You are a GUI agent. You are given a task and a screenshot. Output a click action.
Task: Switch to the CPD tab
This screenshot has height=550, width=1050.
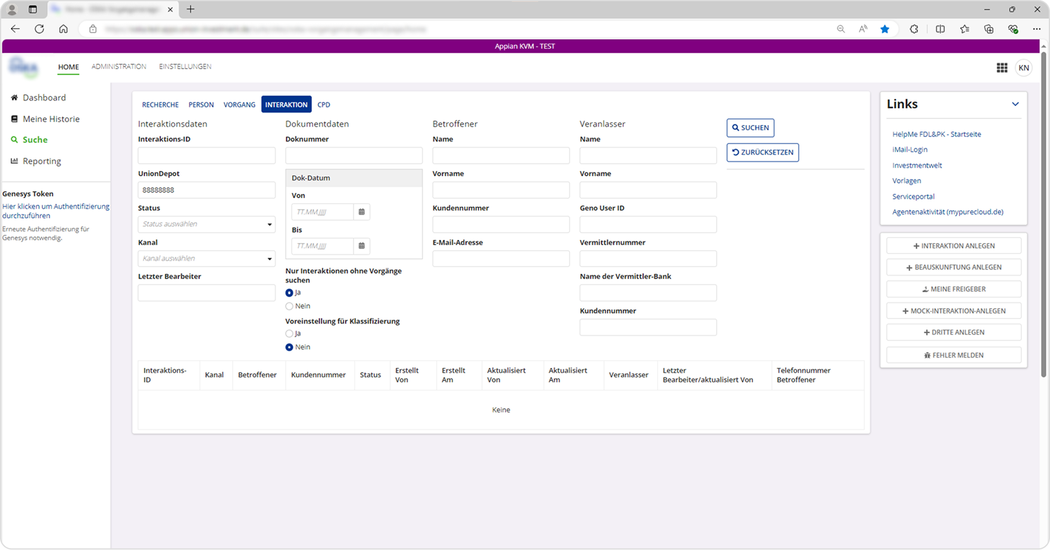(x=324, y=105)
